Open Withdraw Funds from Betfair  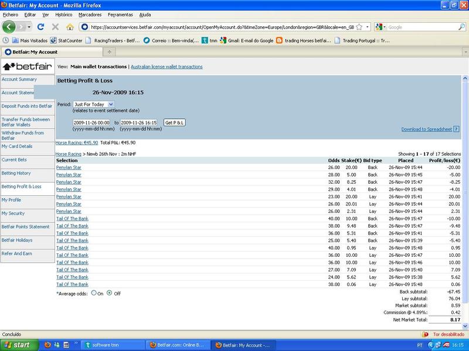tap(23, 136)
